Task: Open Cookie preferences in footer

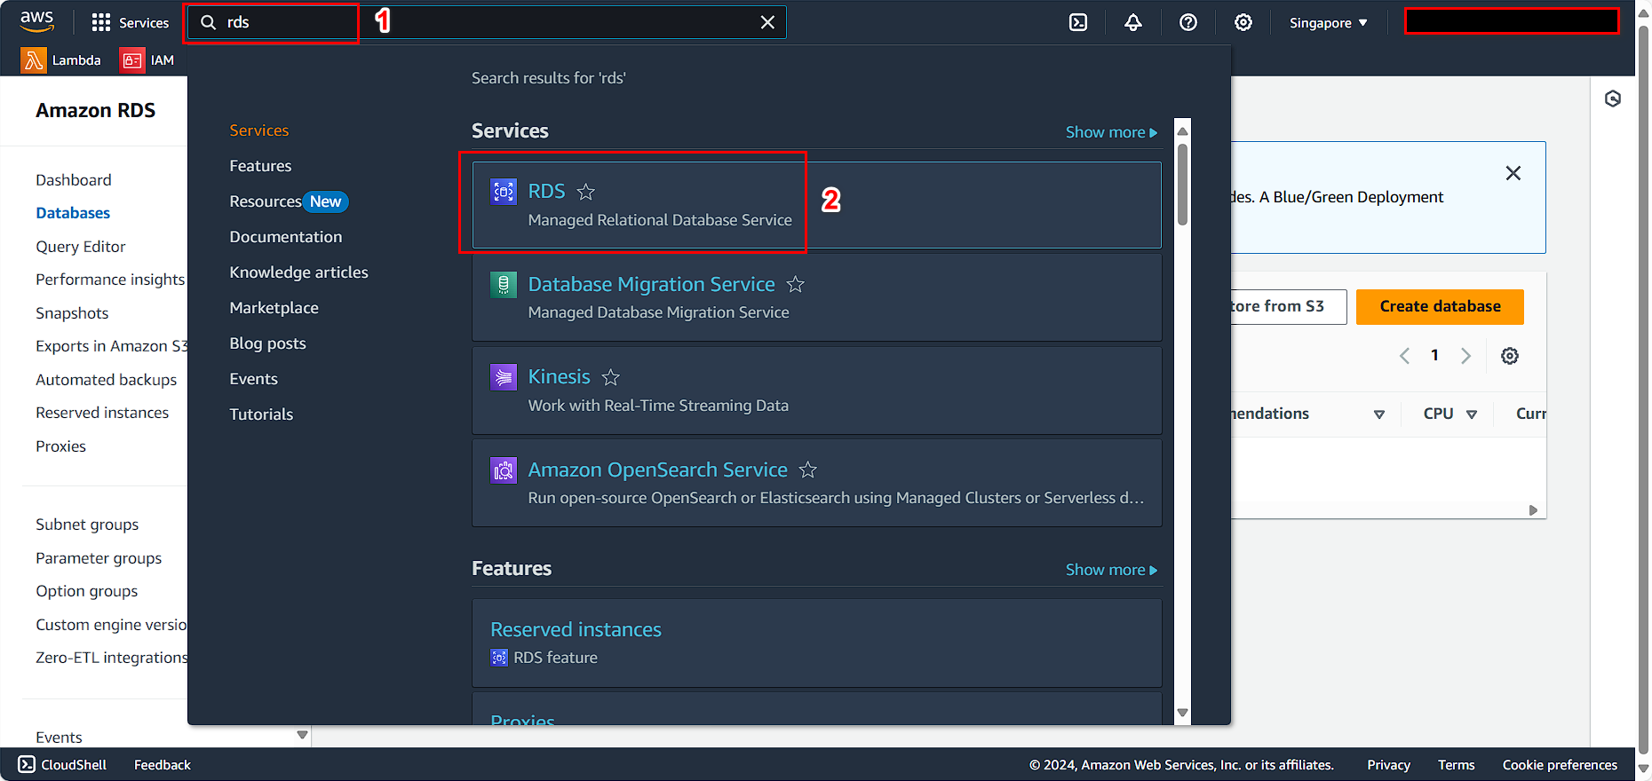Action: (x=1560, y=764)
